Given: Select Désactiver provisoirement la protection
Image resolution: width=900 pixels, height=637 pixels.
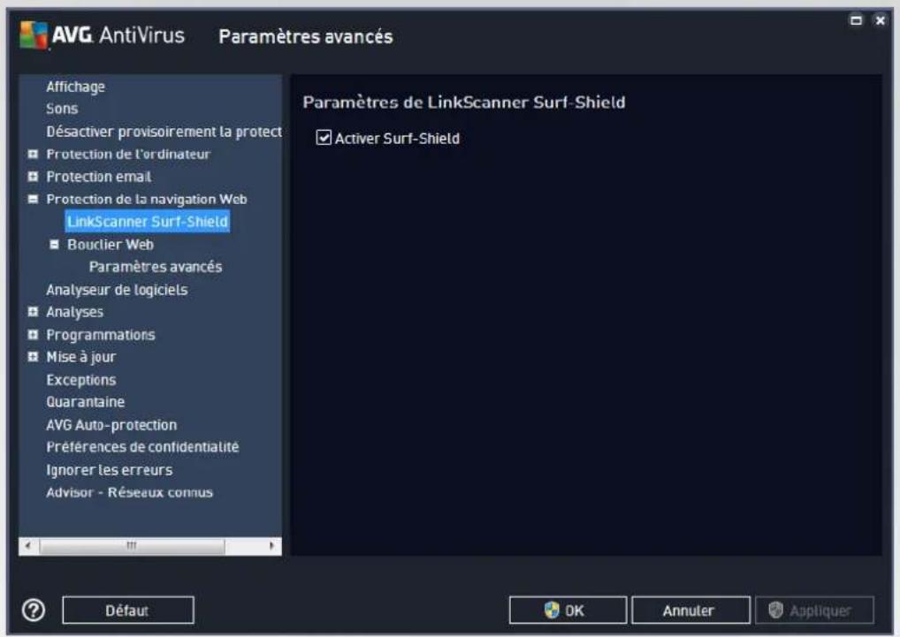Looking at the screenshot, I should 164,132.
